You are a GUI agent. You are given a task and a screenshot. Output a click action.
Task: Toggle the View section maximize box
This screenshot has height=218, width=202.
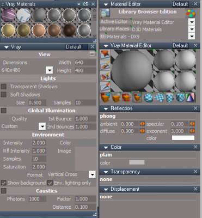click(92, 54)
